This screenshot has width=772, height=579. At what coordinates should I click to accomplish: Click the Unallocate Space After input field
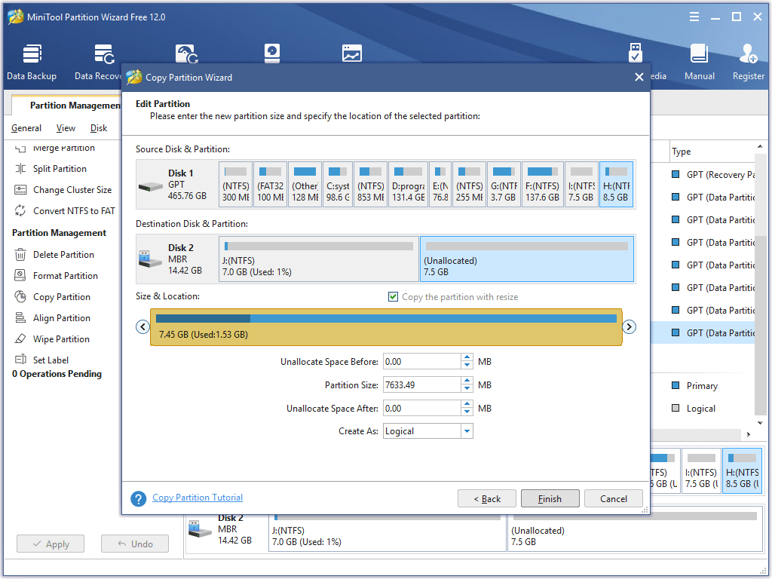point(422,408)
